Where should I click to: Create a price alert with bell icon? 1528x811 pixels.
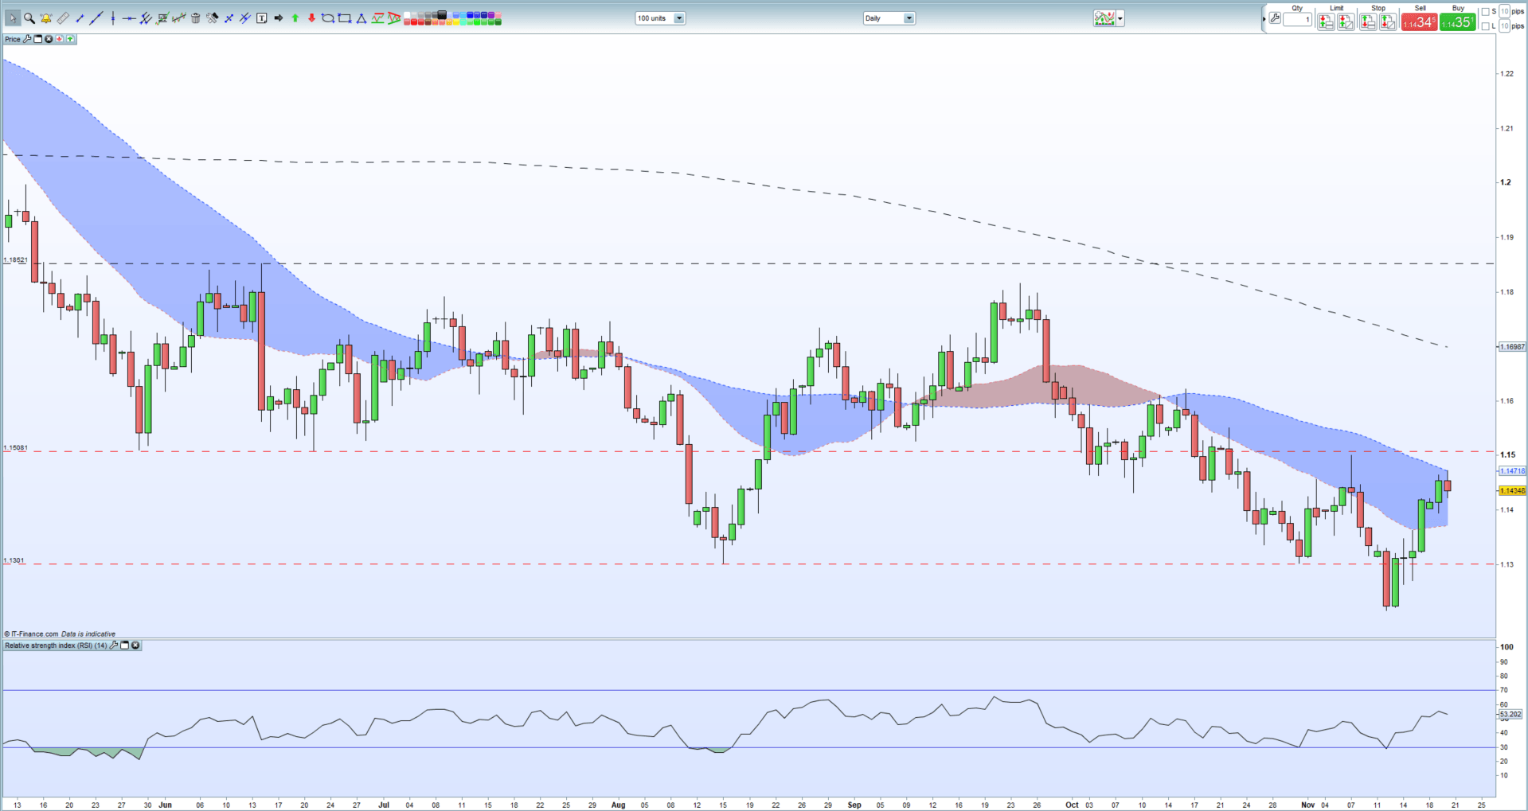pyautogui.click(x=46, y=18)
